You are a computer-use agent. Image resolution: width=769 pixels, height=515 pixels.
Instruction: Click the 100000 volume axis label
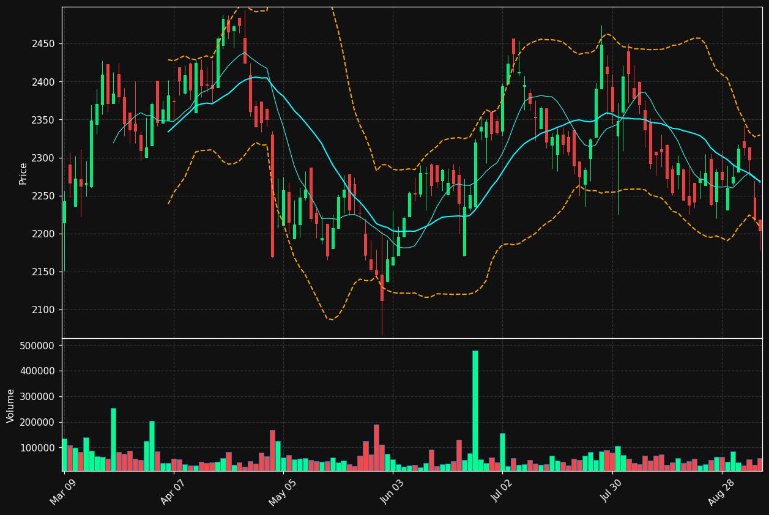(x=39, y=448)
